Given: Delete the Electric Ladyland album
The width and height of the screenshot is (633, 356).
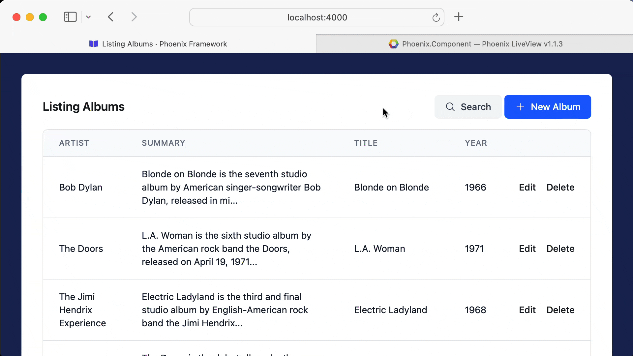Looking at the screenshot, I should 560,310.
